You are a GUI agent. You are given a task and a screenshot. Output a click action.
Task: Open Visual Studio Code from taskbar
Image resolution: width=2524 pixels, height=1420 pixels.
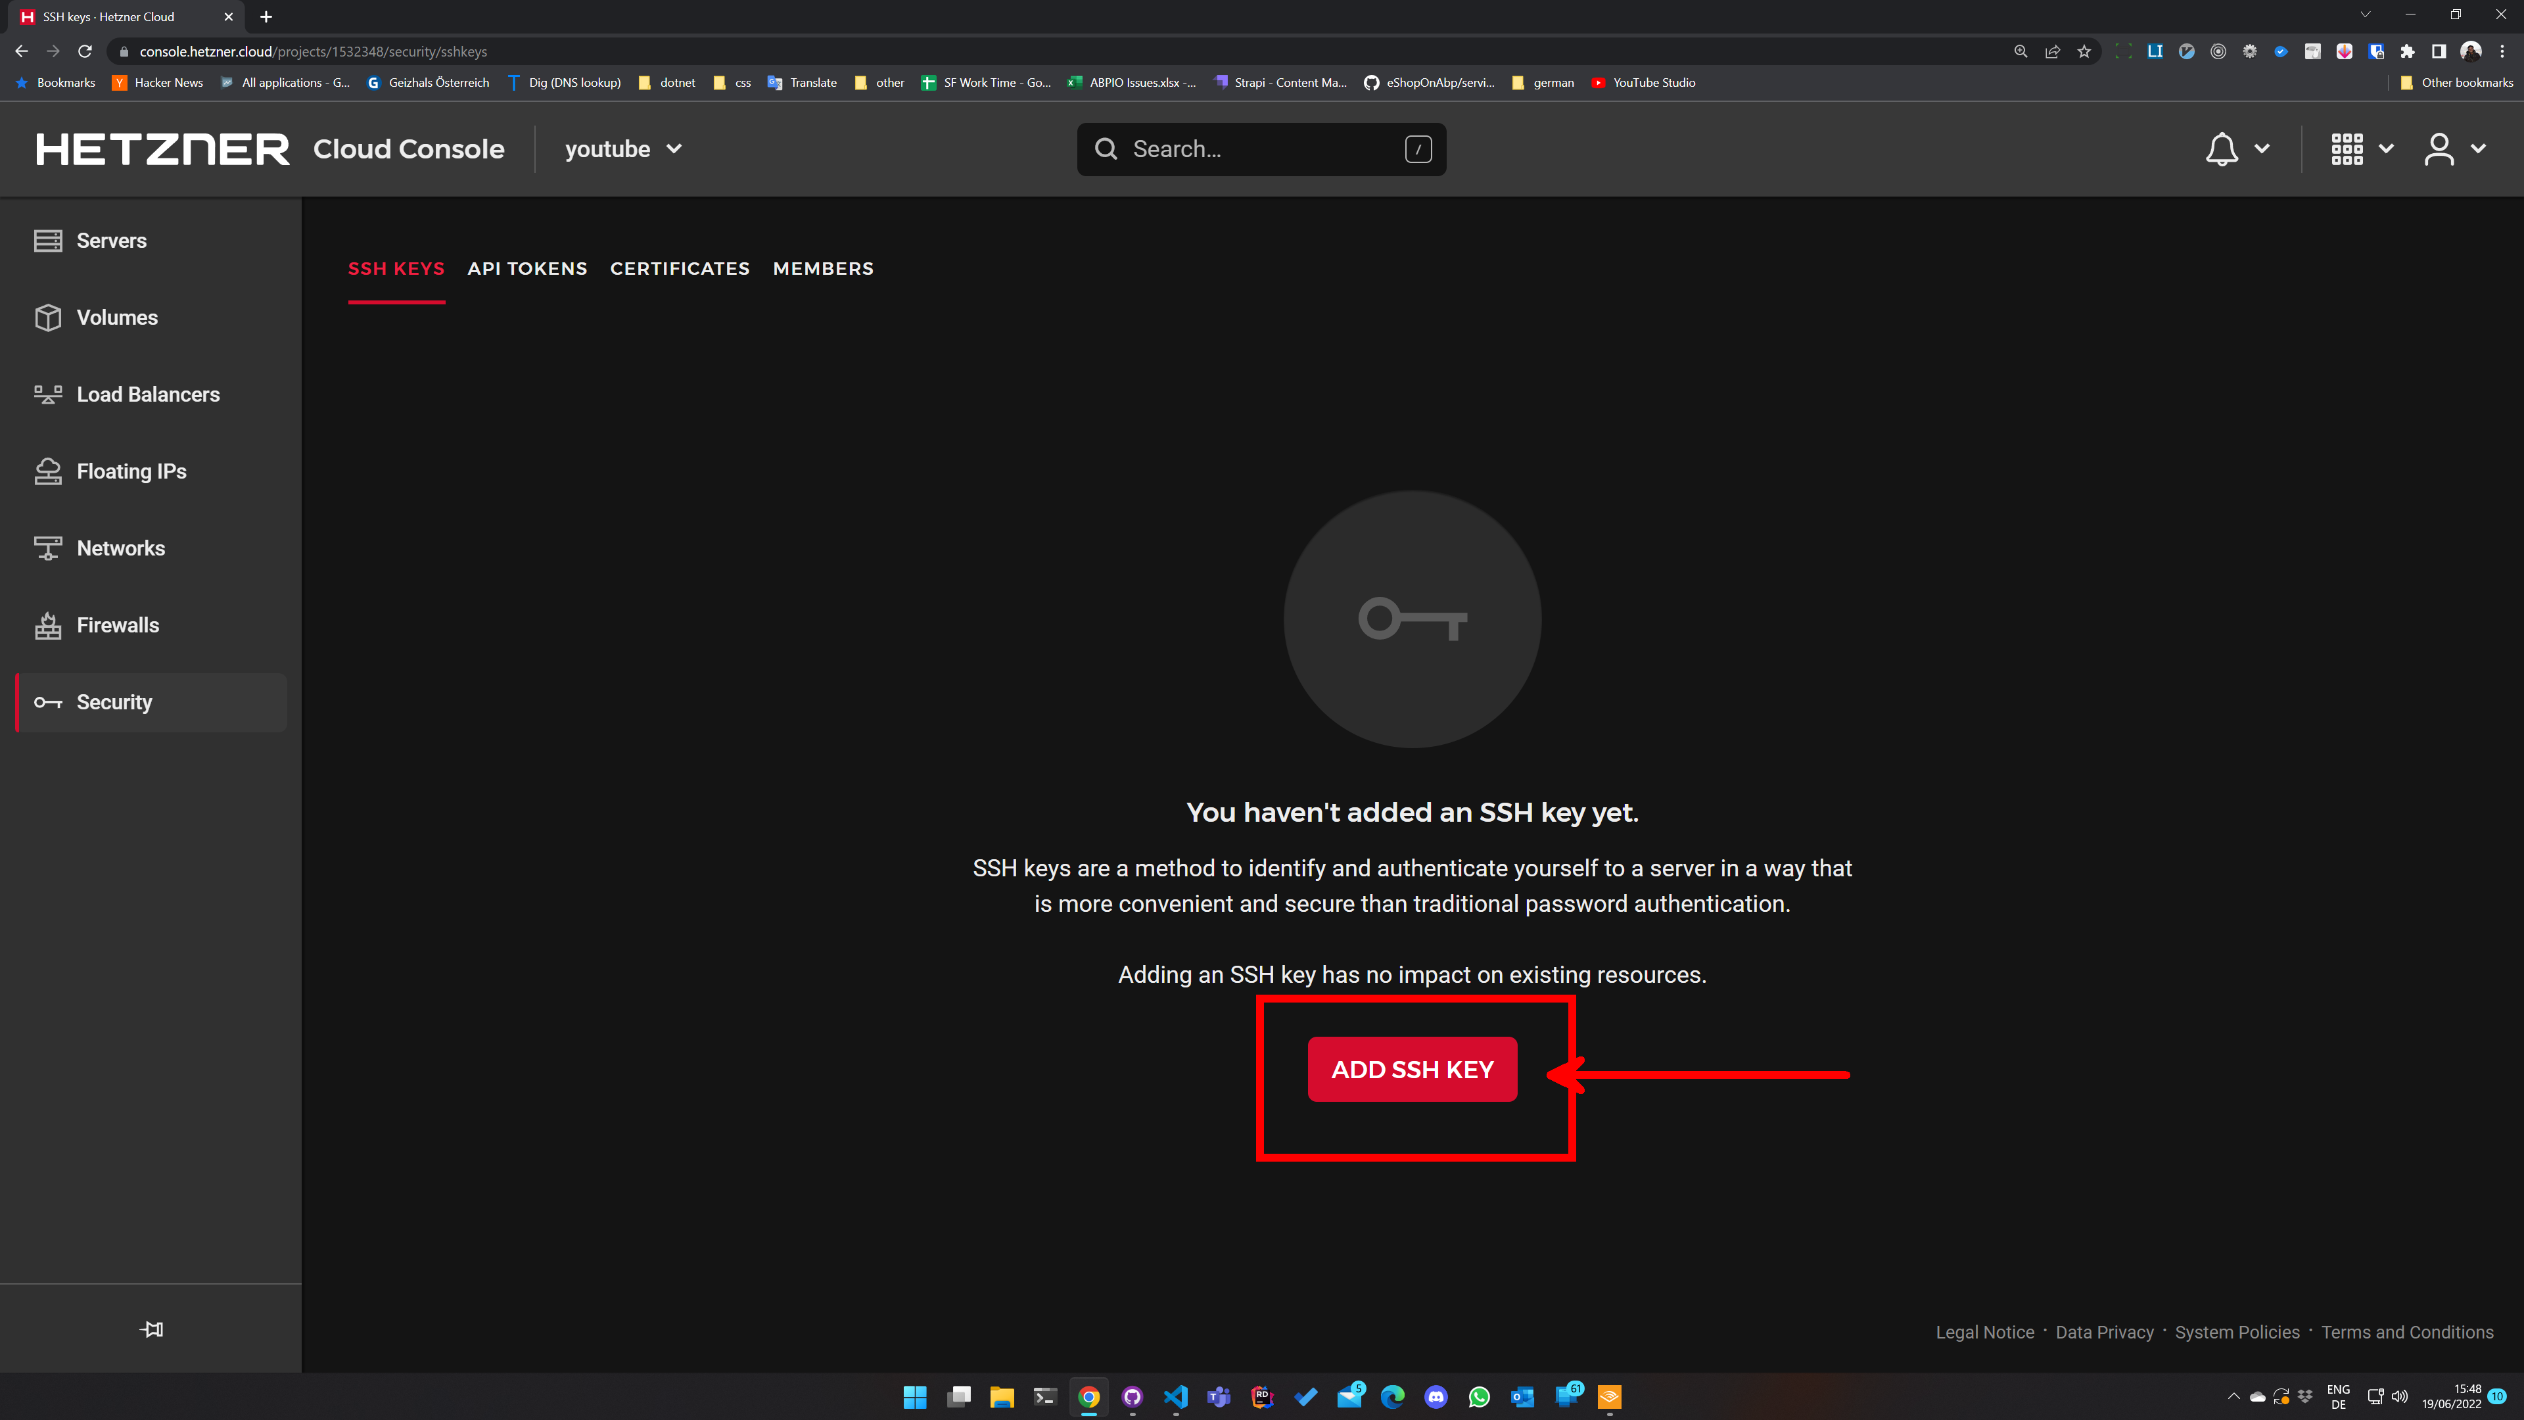pyautogui.click(x=1175, y=1396)
